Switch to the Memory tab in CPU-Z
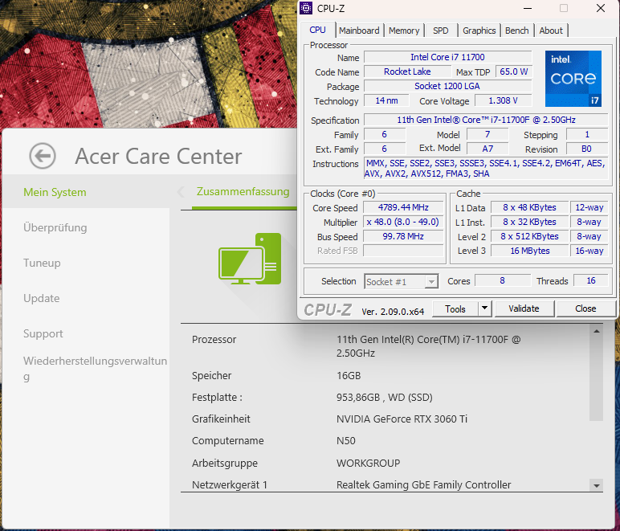The image size is (620, 531). tap(404, 31)
